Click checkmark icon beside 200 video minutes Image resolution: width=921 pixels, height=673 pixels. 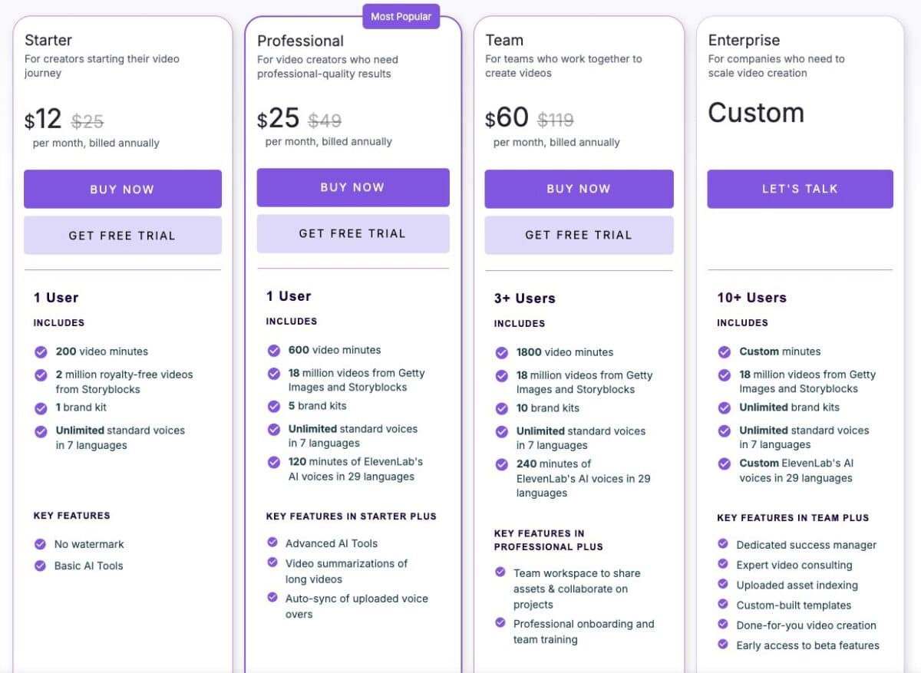(41, 351)
